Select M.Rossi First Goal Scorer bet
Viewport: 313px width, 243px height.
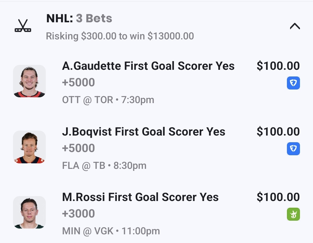[140, 197]
